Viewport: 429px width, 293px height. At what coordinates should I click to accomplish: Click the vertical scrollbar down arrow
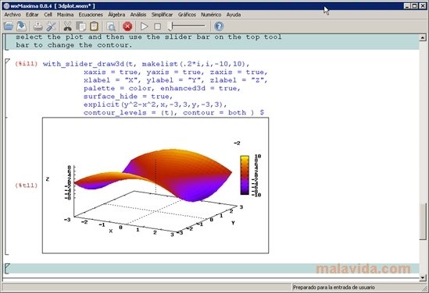pos(423,277)
